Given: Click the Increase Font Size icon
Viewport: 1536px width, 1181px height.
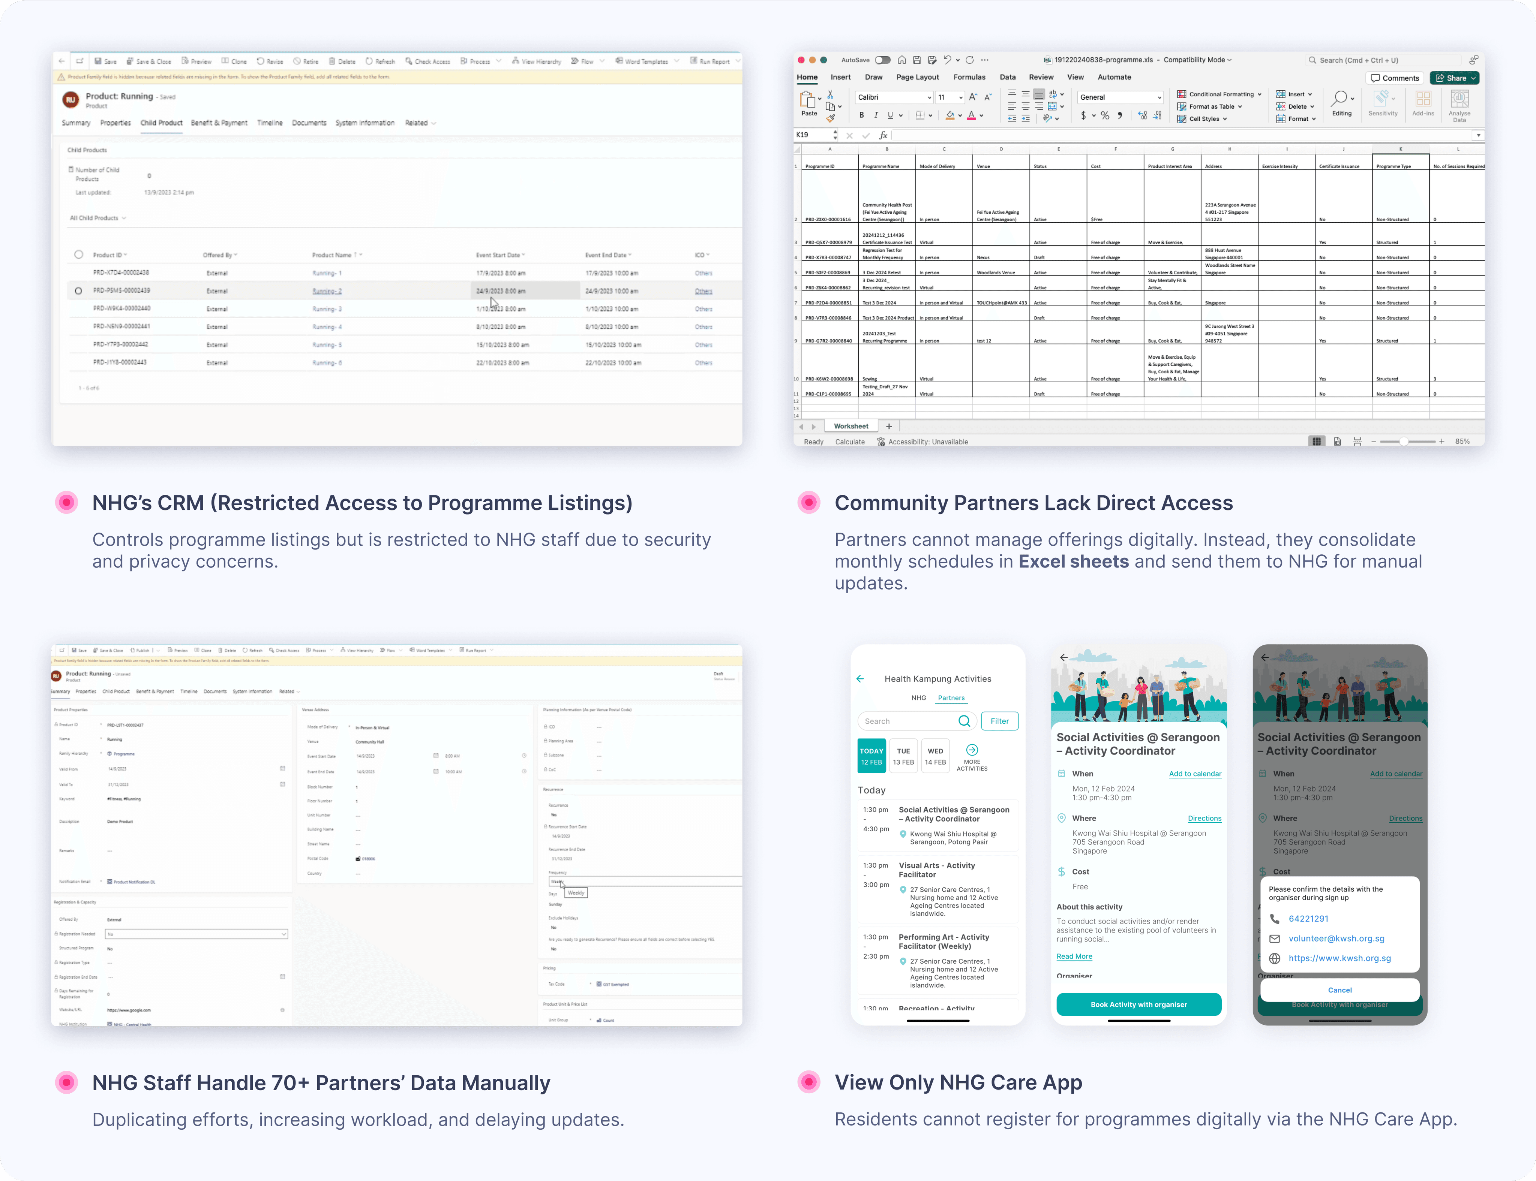Looking at the screenshot, I should [973, 97].
